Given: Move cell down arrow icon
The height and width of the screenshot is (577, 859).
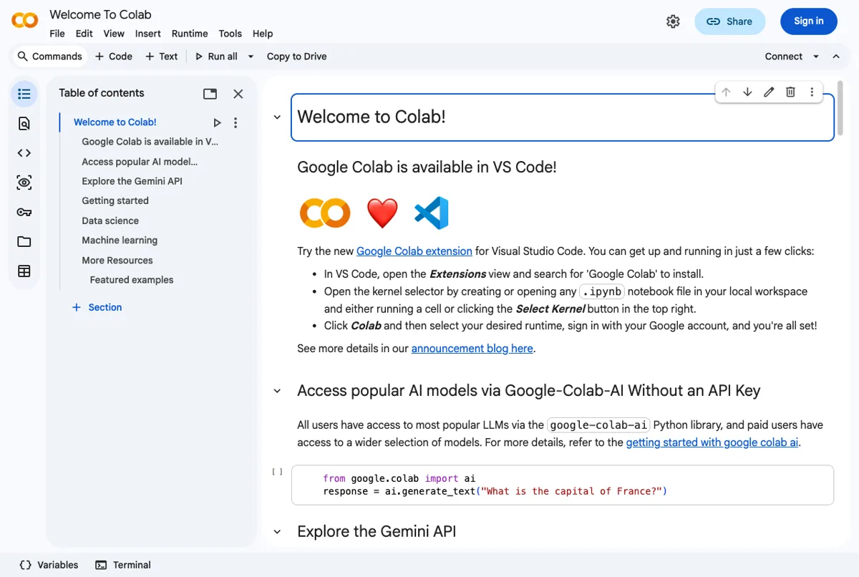Looking at the screenshot, I should coord(747,92).
